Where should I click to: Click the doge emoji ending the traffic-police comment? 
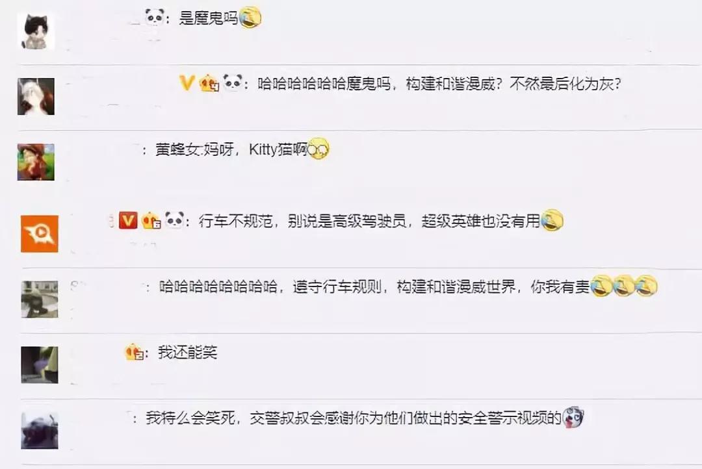[573, 418]
